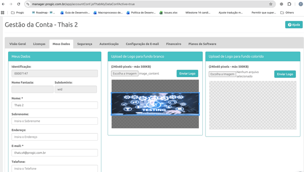Open the Planos de Software tab

click(202, 44)
